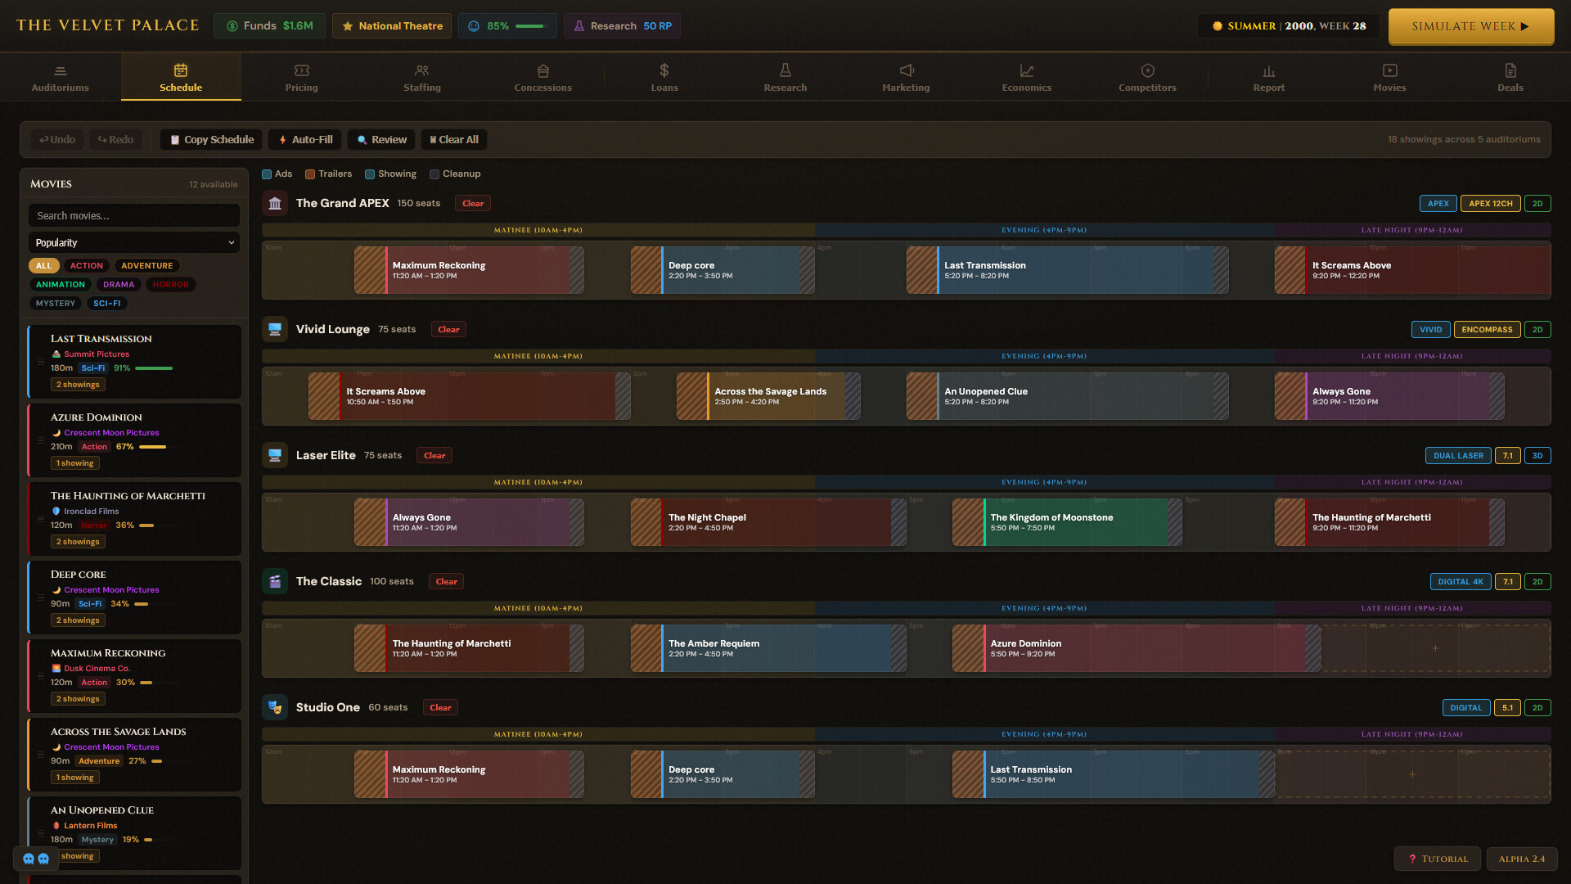Switch to the Staffing tab

421,78
